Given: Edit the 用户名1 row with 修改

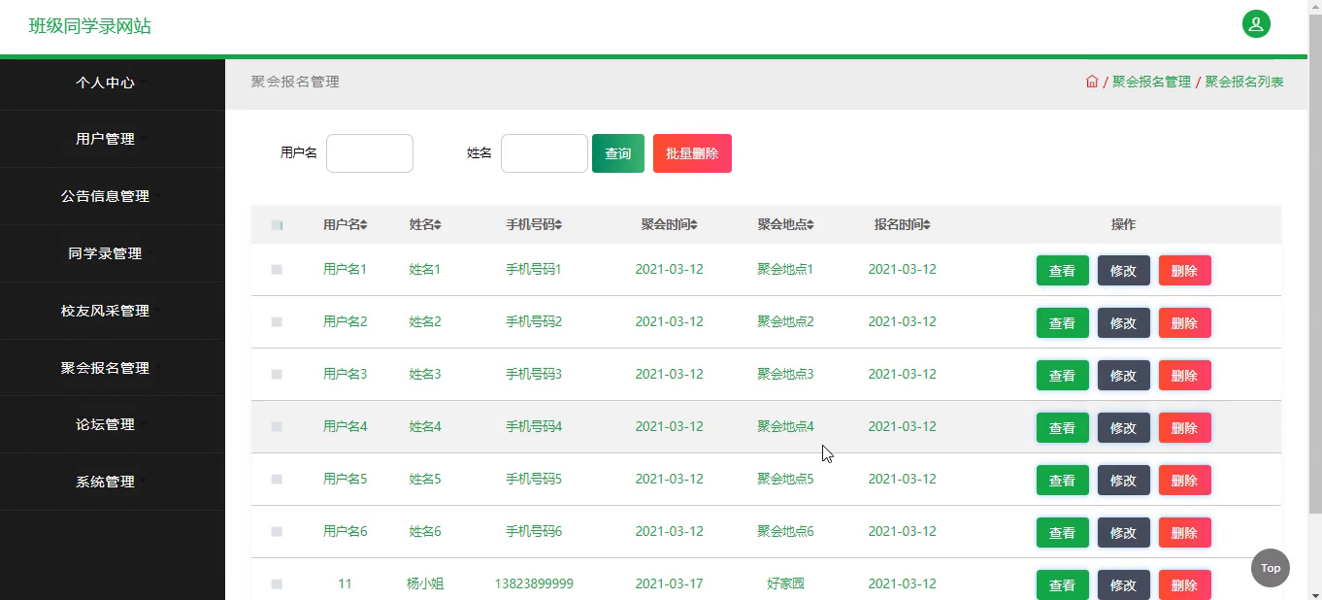Looking at the screenshot, I should (x=1124, y=271).
